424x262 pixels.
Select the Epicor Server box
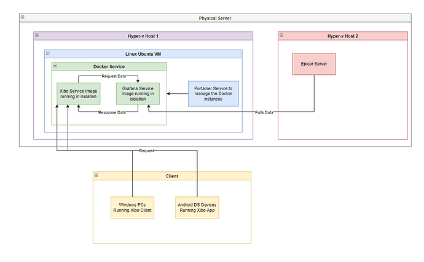pyautogui.click(x=314, y=64)
